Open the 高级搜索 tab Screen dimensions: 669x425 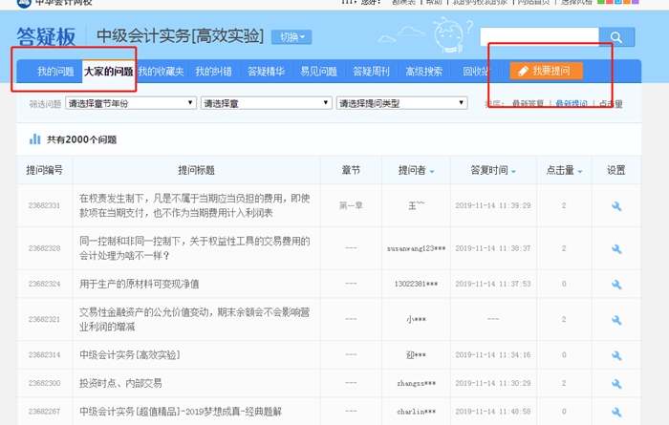[x=423, y=72]
